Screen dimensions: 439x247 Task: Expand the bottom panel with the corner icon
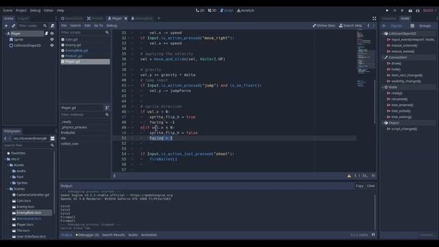click(x=373, y=235)
